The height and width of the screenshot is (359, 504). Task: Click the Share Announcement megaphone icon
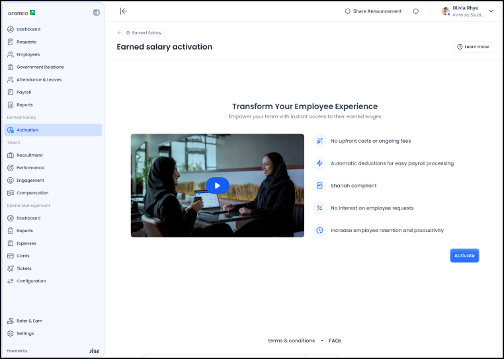[x=348, y=11]
